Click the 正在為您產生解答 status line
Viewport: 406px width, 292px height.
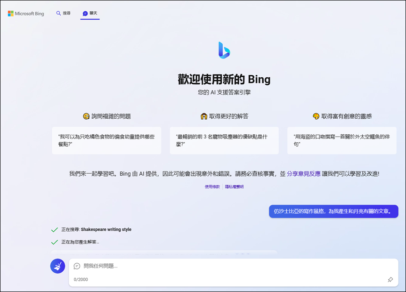[x=80, y=242]
